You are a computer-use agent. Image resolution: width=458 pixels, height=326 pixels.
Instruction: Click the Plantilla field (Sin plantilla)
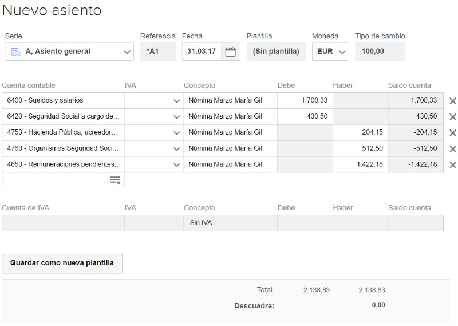[276, 52]
